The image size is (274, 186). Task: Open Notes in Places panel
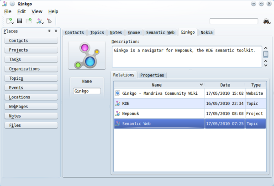point(31,116)
